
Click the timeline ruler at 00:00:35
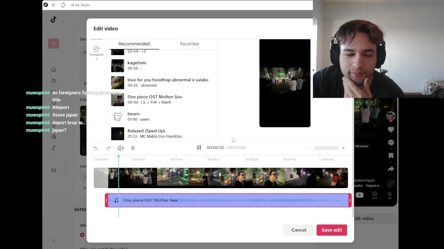[290, 159]
